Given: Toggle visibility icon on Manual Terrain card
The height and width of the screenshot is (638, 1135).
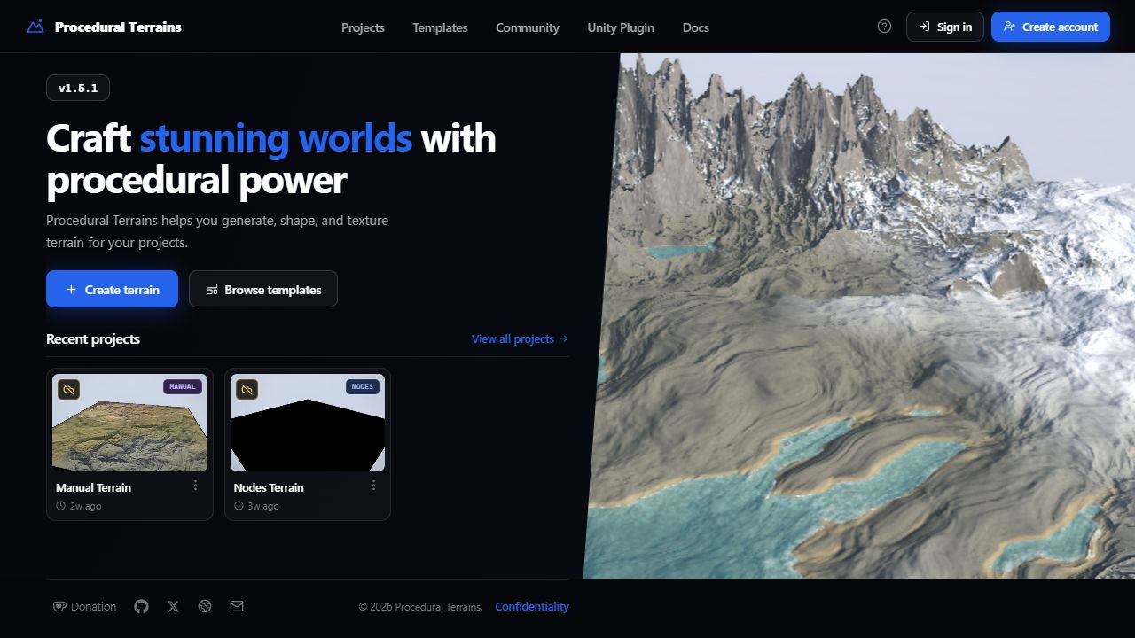Looking at the screenshot, I should point(68,389).
